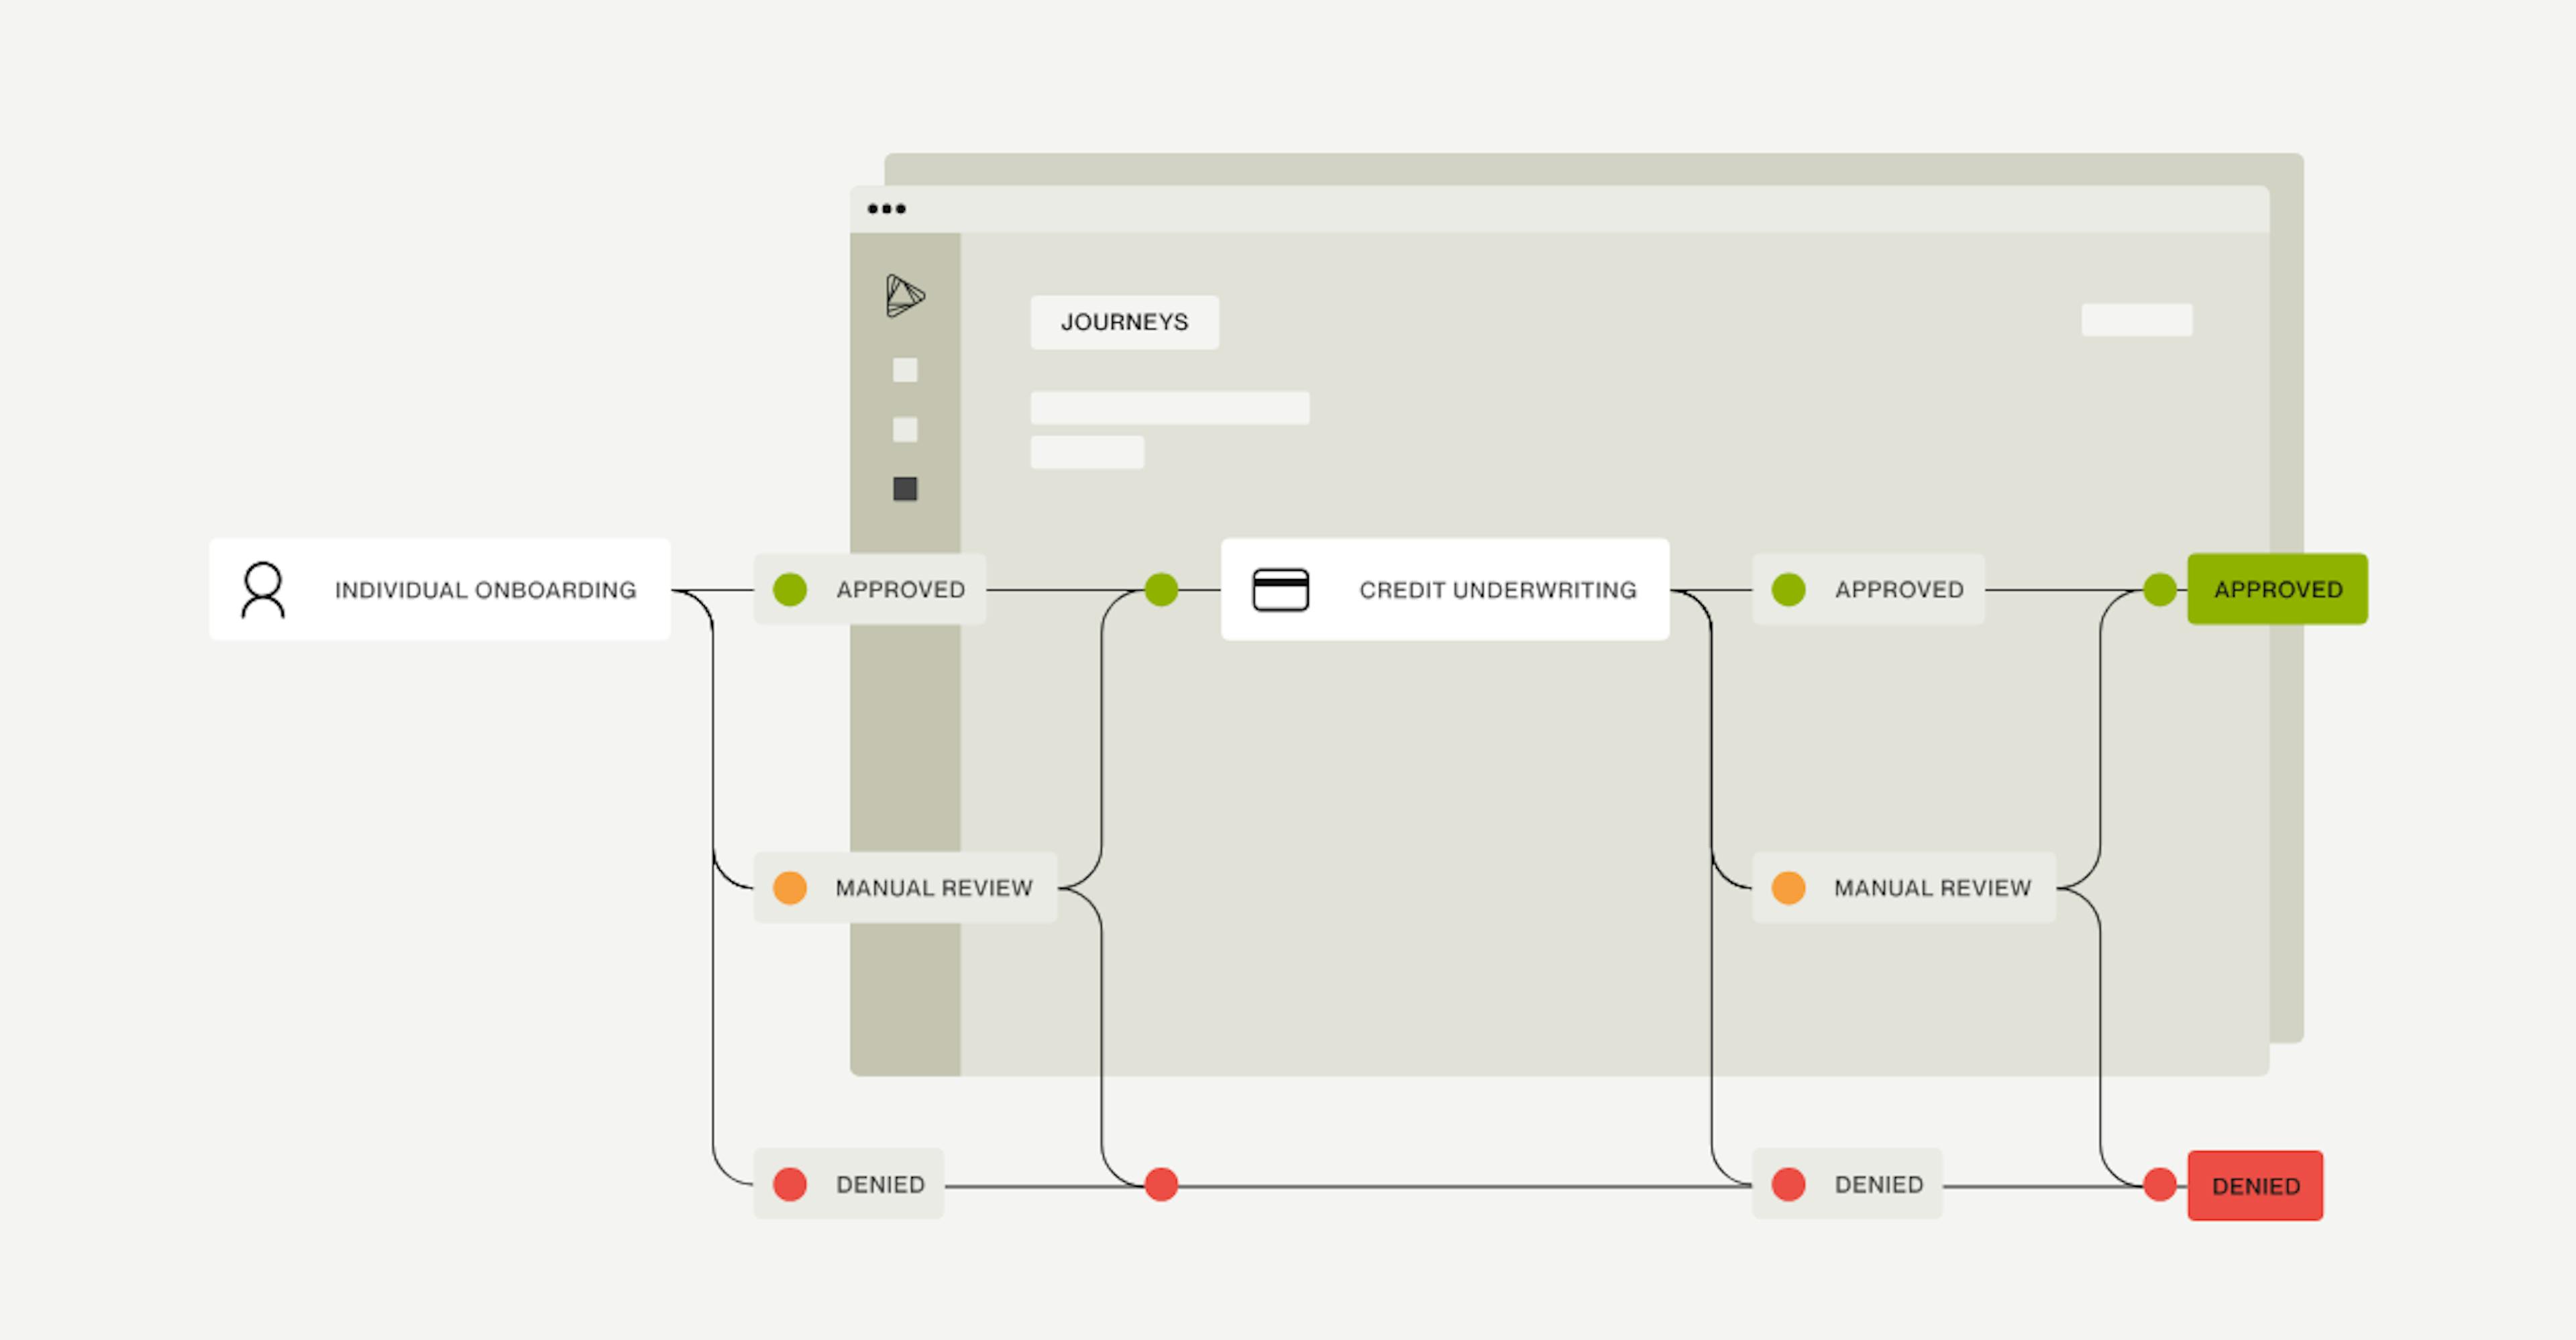Viewport: 2576px width, 1340px height.
Task: Click the final red Denied outcome button
Action: (2255, 1186)
